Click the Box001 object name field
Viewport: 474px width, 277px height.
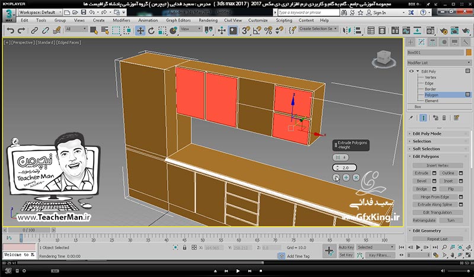click(435, 52)
